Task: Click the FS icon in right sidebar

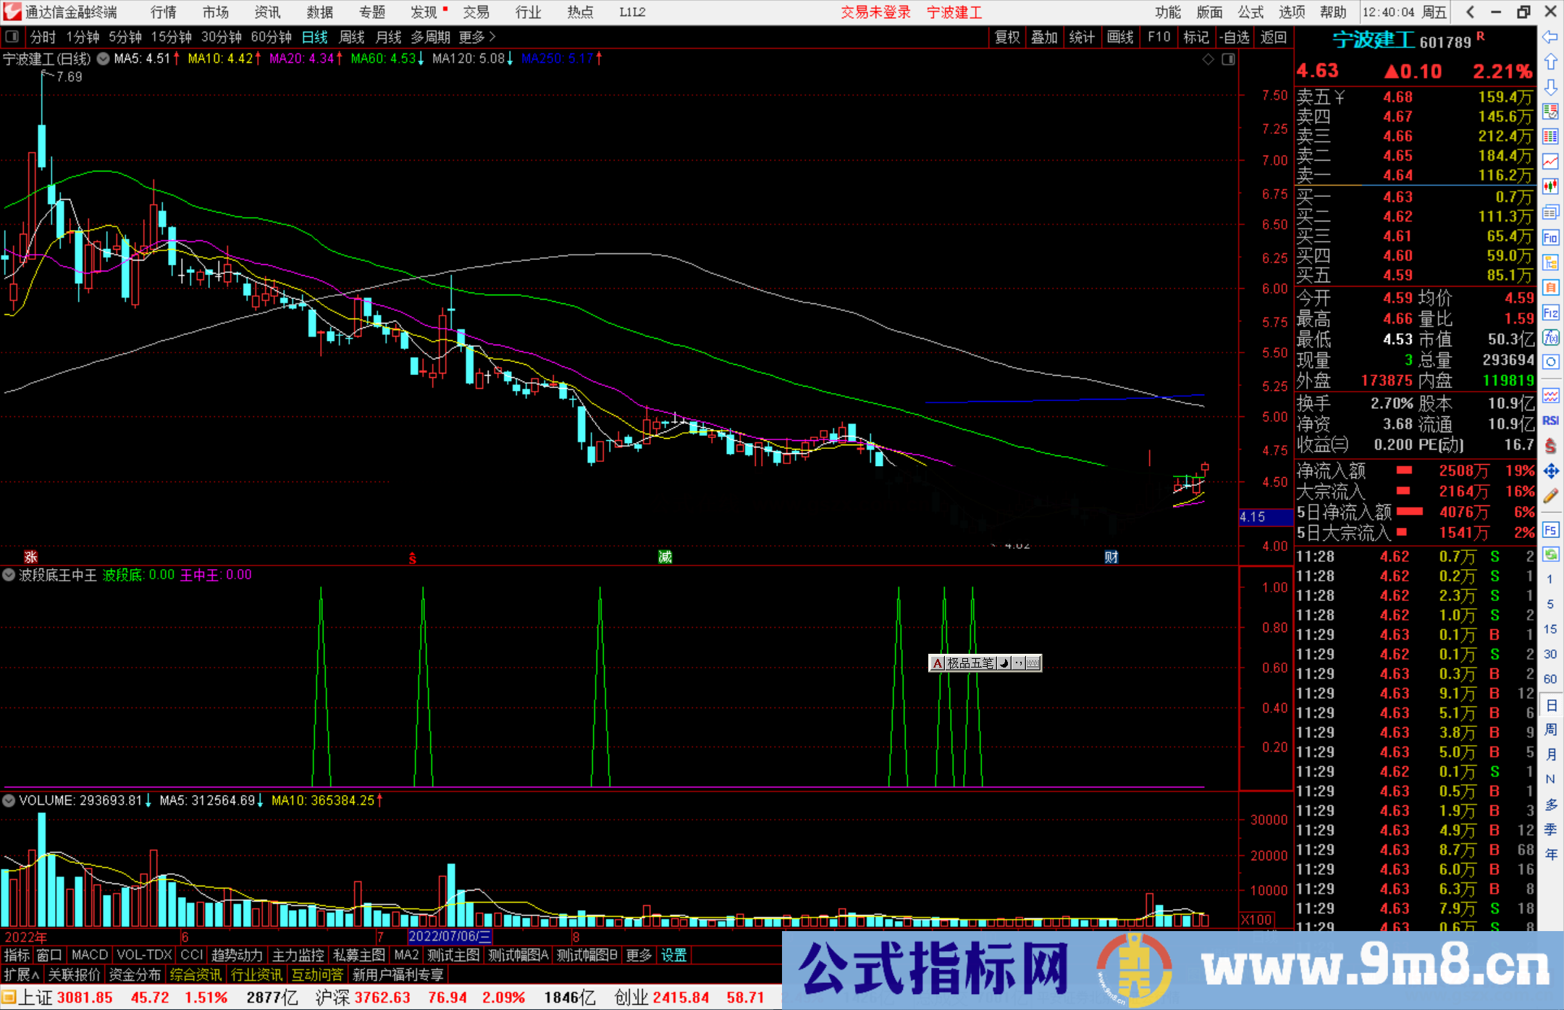Action: [1550, 530]
